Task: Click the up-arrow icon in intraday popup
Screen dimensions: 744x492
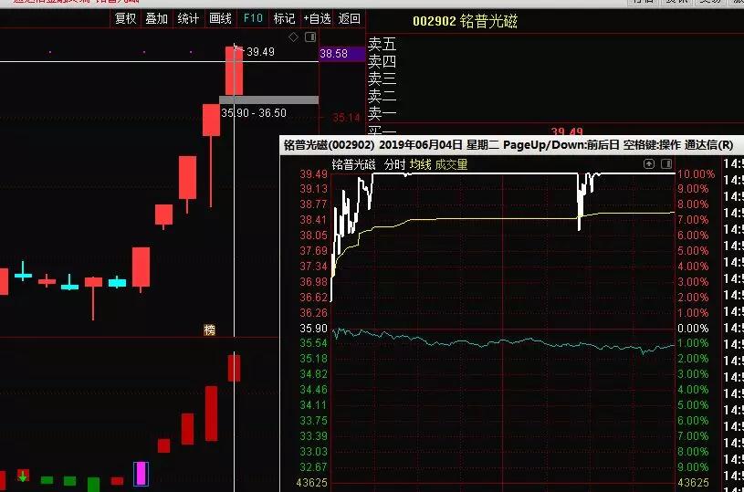Action: pyautogui.click(x=649, y=164)
